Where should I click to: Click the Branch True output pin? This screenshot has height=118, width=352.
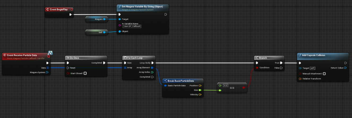pyautogui.click(x=281, y=63)
